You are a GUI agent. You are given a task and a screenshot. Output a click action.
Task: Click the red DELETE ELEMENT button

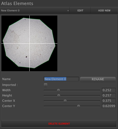click(x=59, y=124)
